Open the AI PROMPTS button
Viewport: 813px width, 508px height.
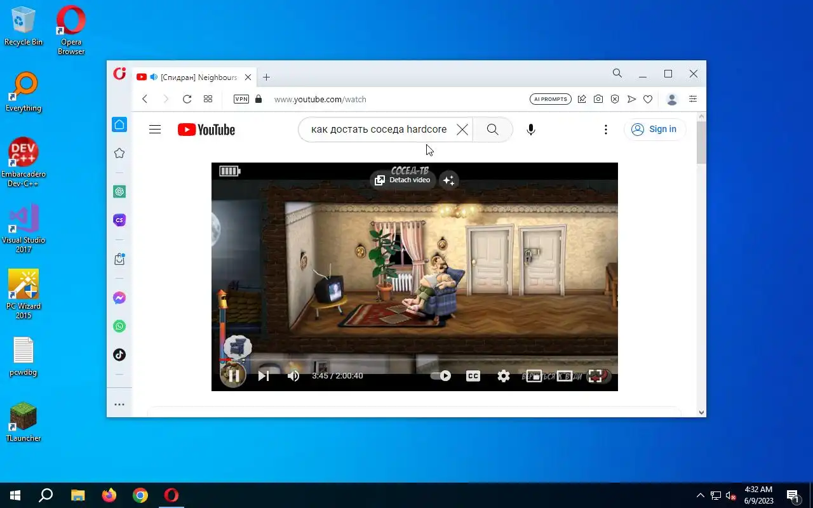[551, 99]
